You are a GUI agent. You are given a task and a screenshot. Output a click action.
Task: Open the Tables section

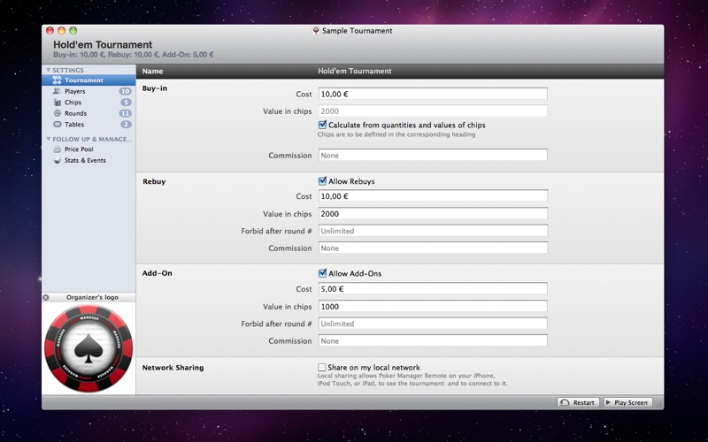coord(74,125)
